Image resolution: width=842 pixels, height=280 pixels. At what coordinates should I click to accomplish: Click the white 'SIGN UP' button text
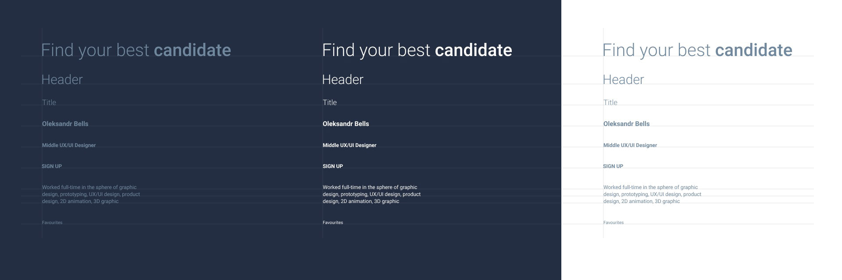[x=333, y=166]
